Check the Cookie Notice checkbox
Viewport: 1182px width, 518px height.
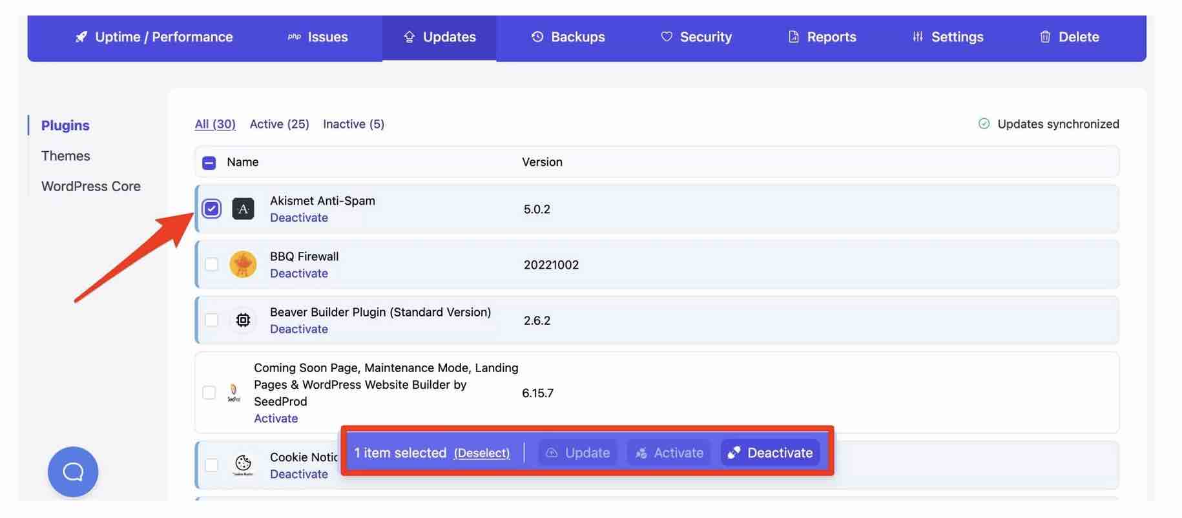click(x=211, y=465)
